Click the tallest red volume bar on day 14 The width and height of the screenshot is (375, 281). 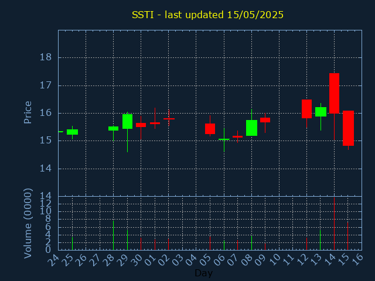334,224
